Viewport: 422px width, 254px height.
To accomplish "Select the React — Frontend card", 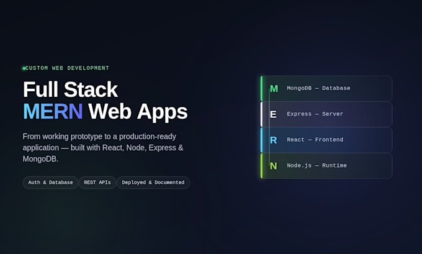I will (x=326, y=140).
